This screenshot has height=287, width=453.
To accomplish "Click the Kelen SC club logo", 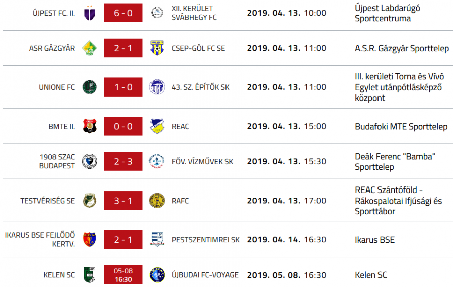I will [x=90, y=275].
